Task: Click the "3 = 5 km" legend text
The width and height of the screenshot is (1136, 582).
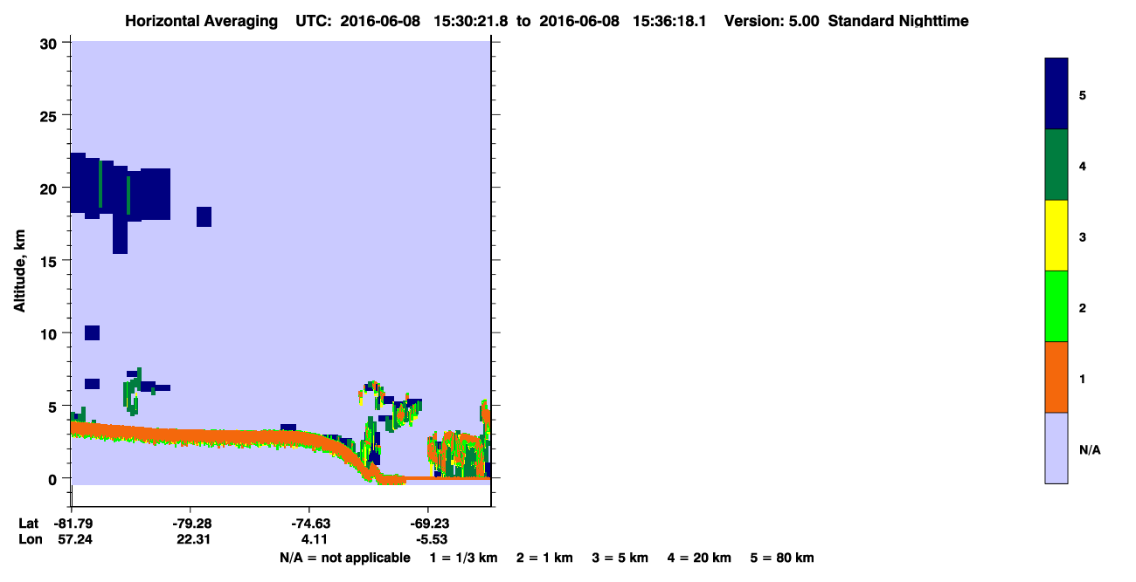Action: (x=620, y=558)
